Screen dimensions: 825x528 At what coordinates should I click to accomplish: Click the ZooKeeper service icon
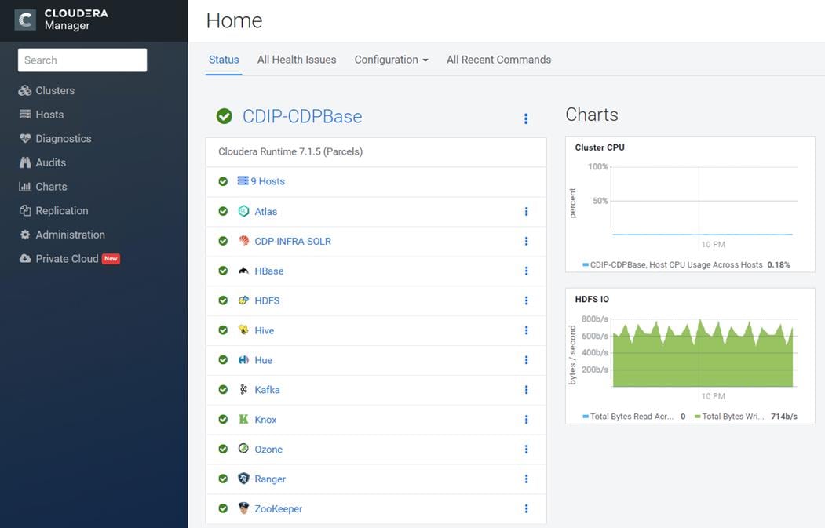(x=243, y=508)
